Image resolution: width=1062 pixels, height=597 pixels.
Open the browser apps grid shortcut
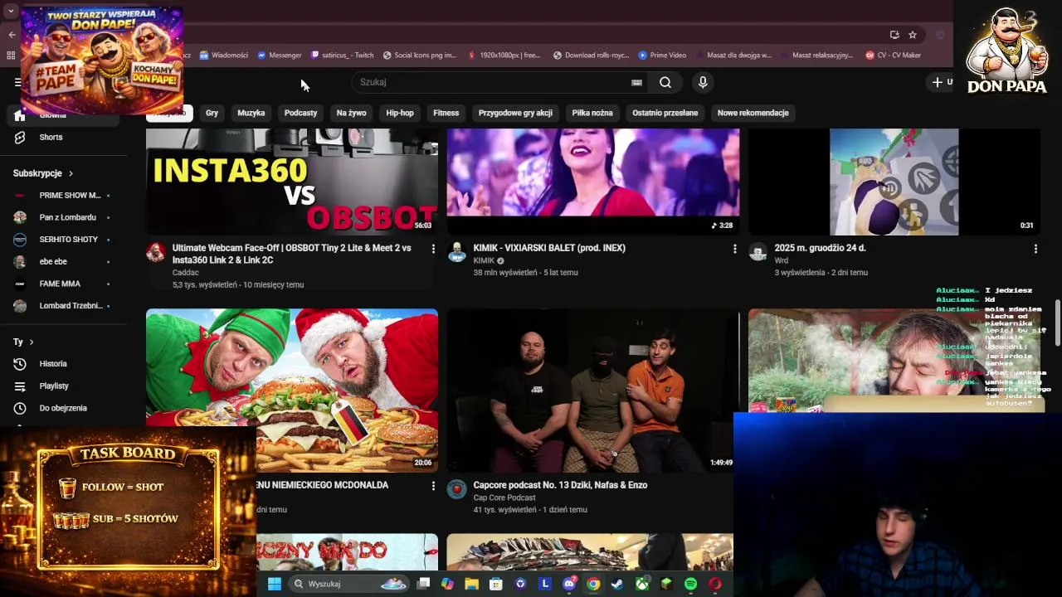pyautogui.click(x=11, y=56)
